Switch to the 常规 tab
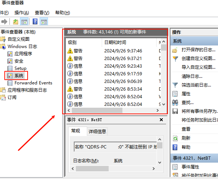218x179 pixels. tap(76, 131)
